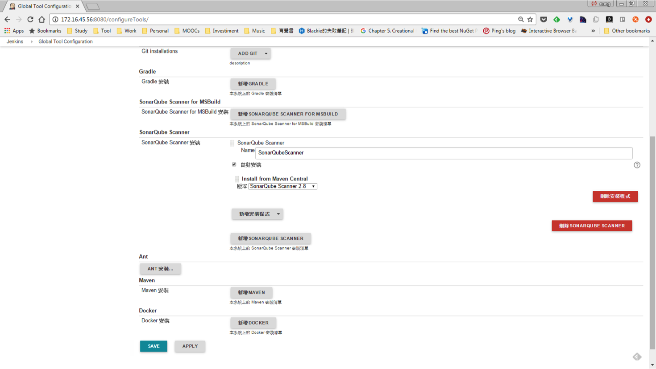Click the add GRADLE button
656x369 pixels.
253,84
